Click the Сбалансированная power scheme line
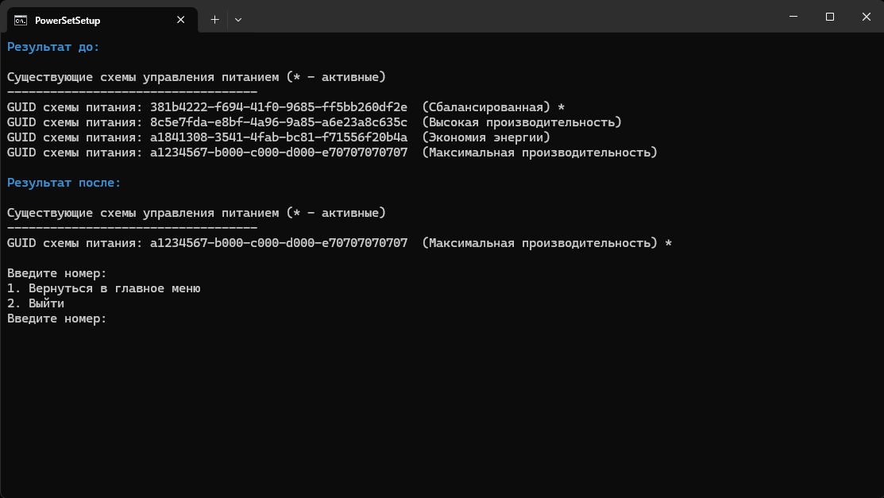The image size is (884, 498). click(x=278, y=107)
